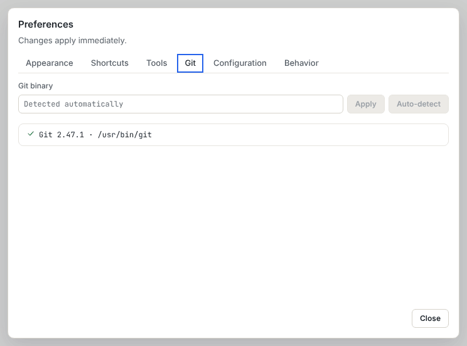The image size is (467, 346).
Task: Focus the Git binary path input field
Action: click(181, 104)
